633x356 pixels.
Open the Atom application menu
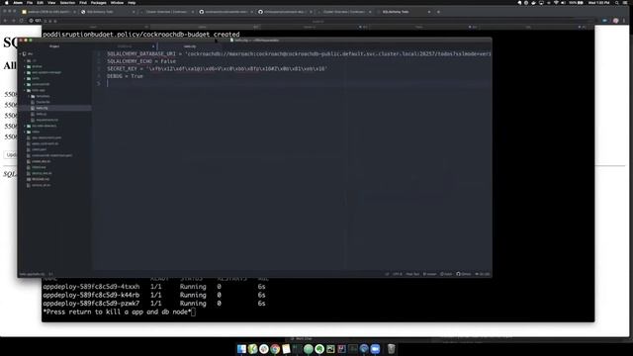[x=18, y=2]
